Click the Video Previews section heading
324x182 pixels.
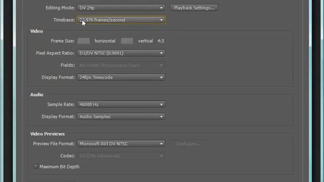click(x=48, y=134)
